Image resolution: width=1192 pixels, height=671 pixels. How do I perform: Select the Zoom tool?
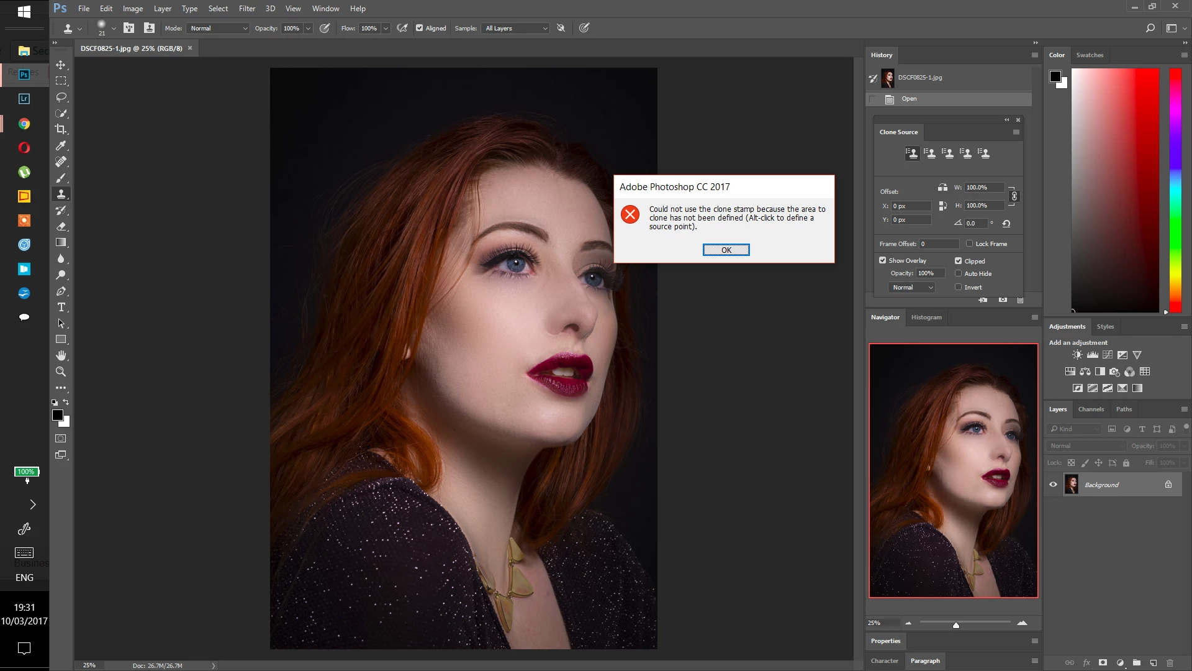(61, 372)
